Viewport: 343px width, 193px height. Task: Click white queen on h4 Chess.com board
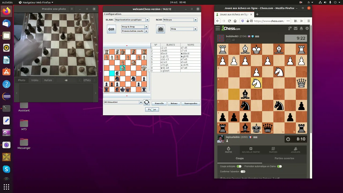tap(301, 83)
